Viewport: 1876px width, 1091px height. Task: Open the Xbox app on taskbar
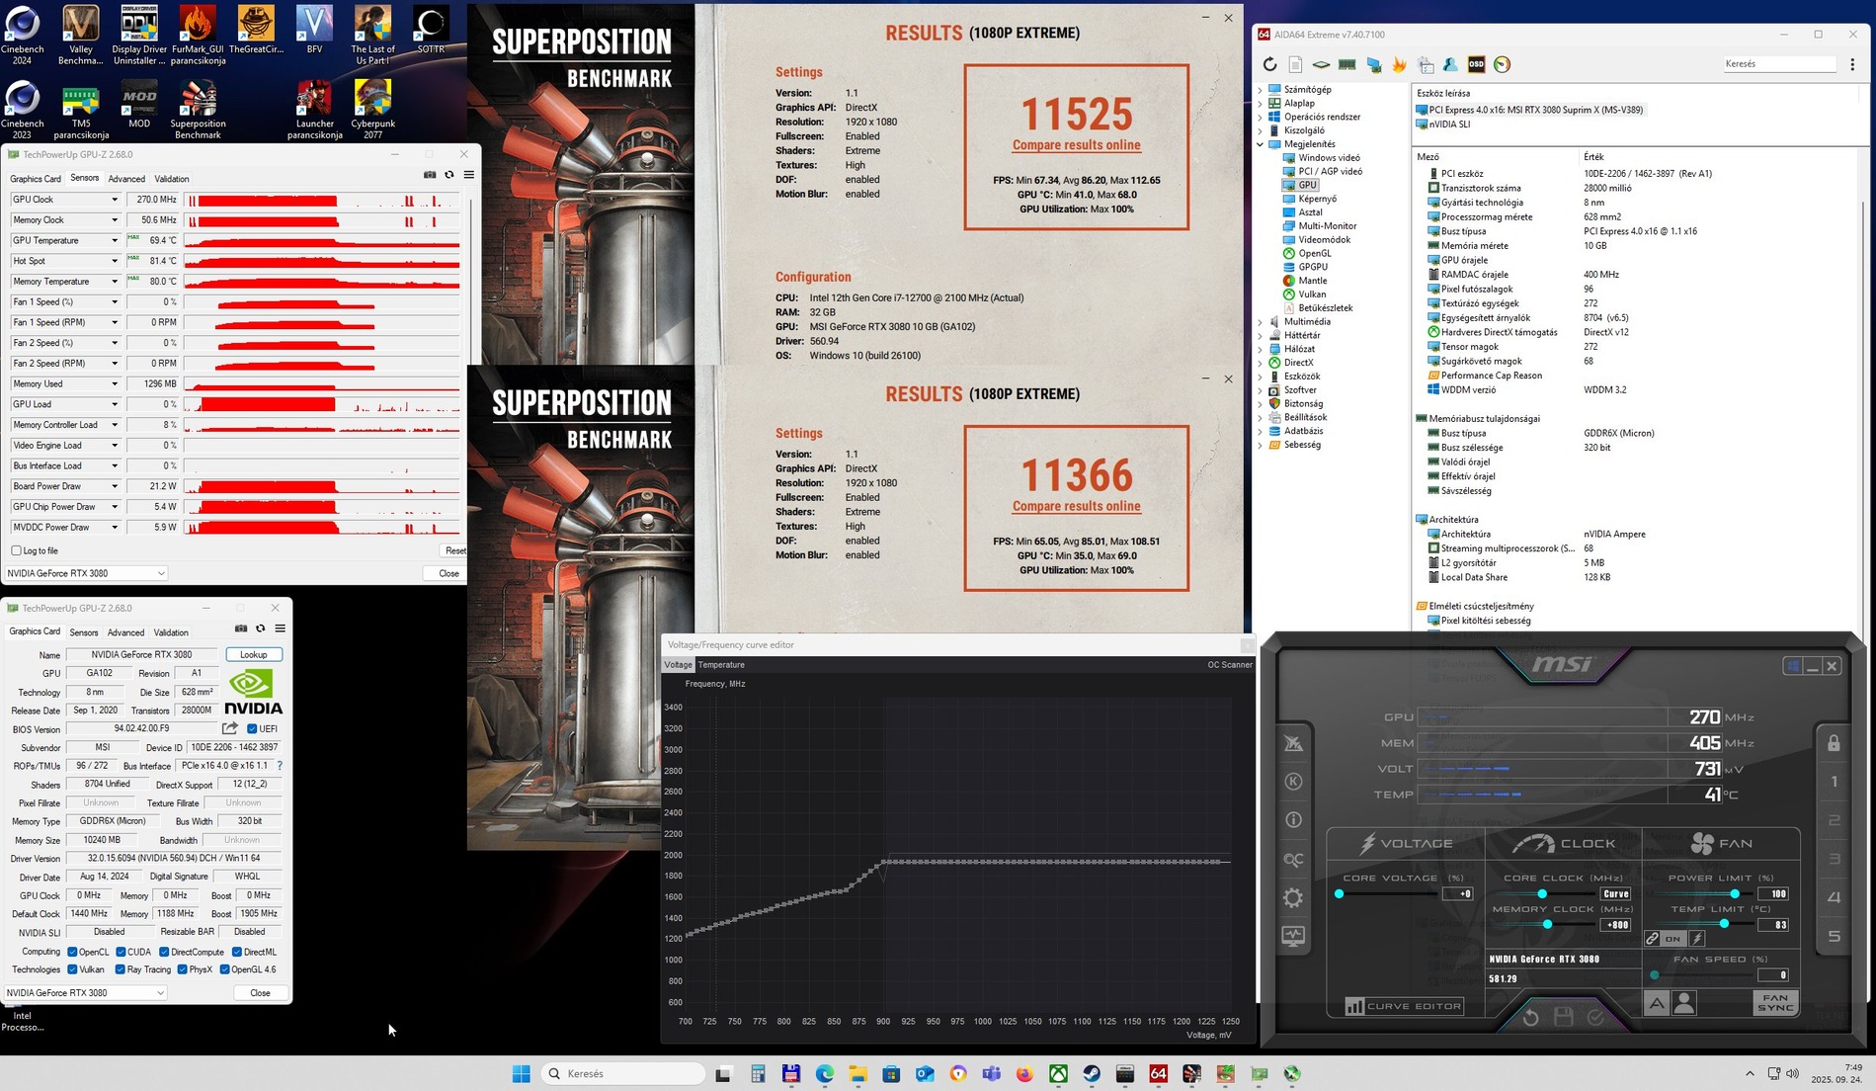coord(1058,1074)
